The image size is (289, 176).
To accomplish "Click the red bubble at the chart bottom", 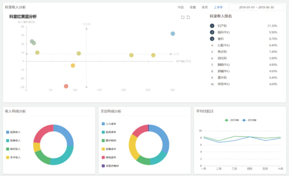I will (x=66, y=86).
